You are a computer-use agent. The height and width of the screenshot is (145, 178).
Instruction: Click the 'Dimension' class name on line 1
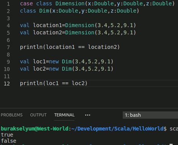click(70, 3)
